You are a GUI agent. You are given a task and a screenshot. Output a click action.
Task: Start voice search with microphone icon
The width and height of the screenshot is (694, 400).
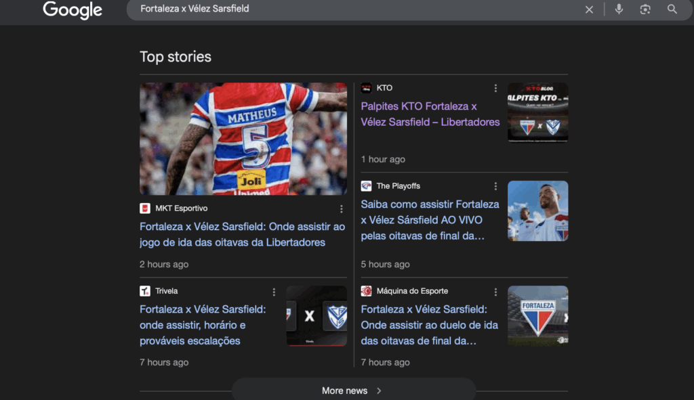(619, 9)
